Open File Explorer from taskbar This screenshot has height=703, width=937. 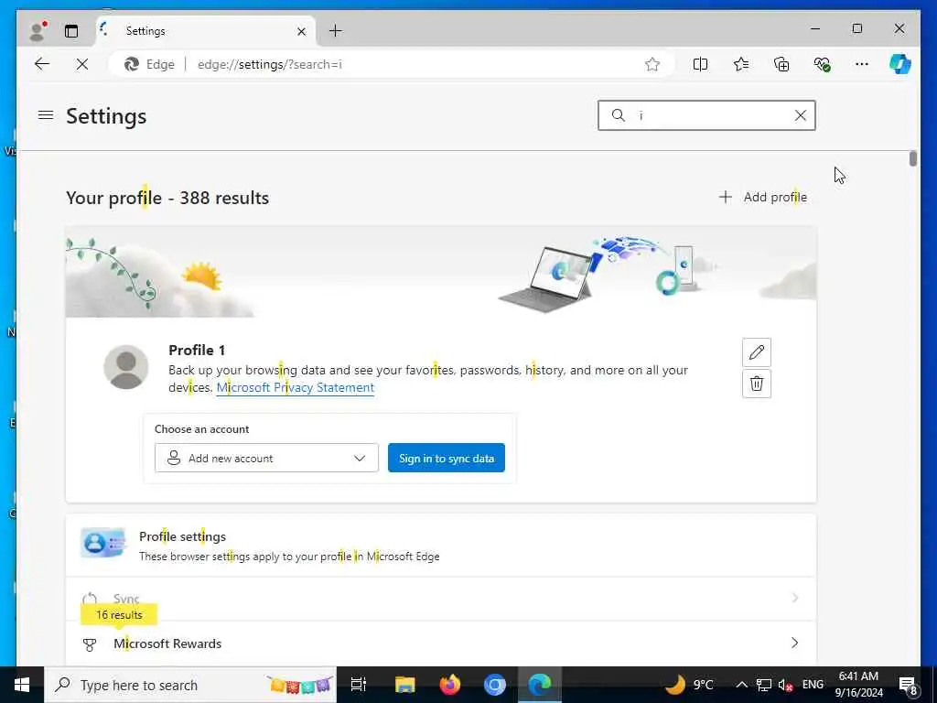pyautogui.click(x=404, y=685)
